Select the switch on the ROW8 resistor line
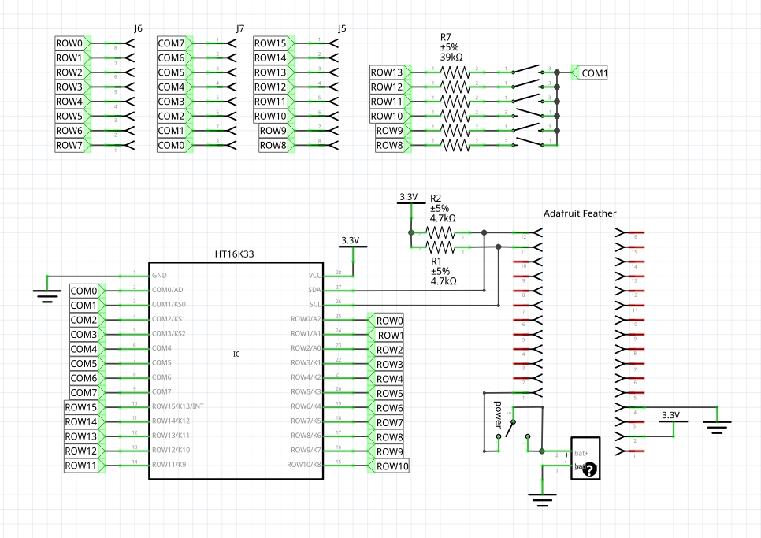 click(x=528, y=142)
